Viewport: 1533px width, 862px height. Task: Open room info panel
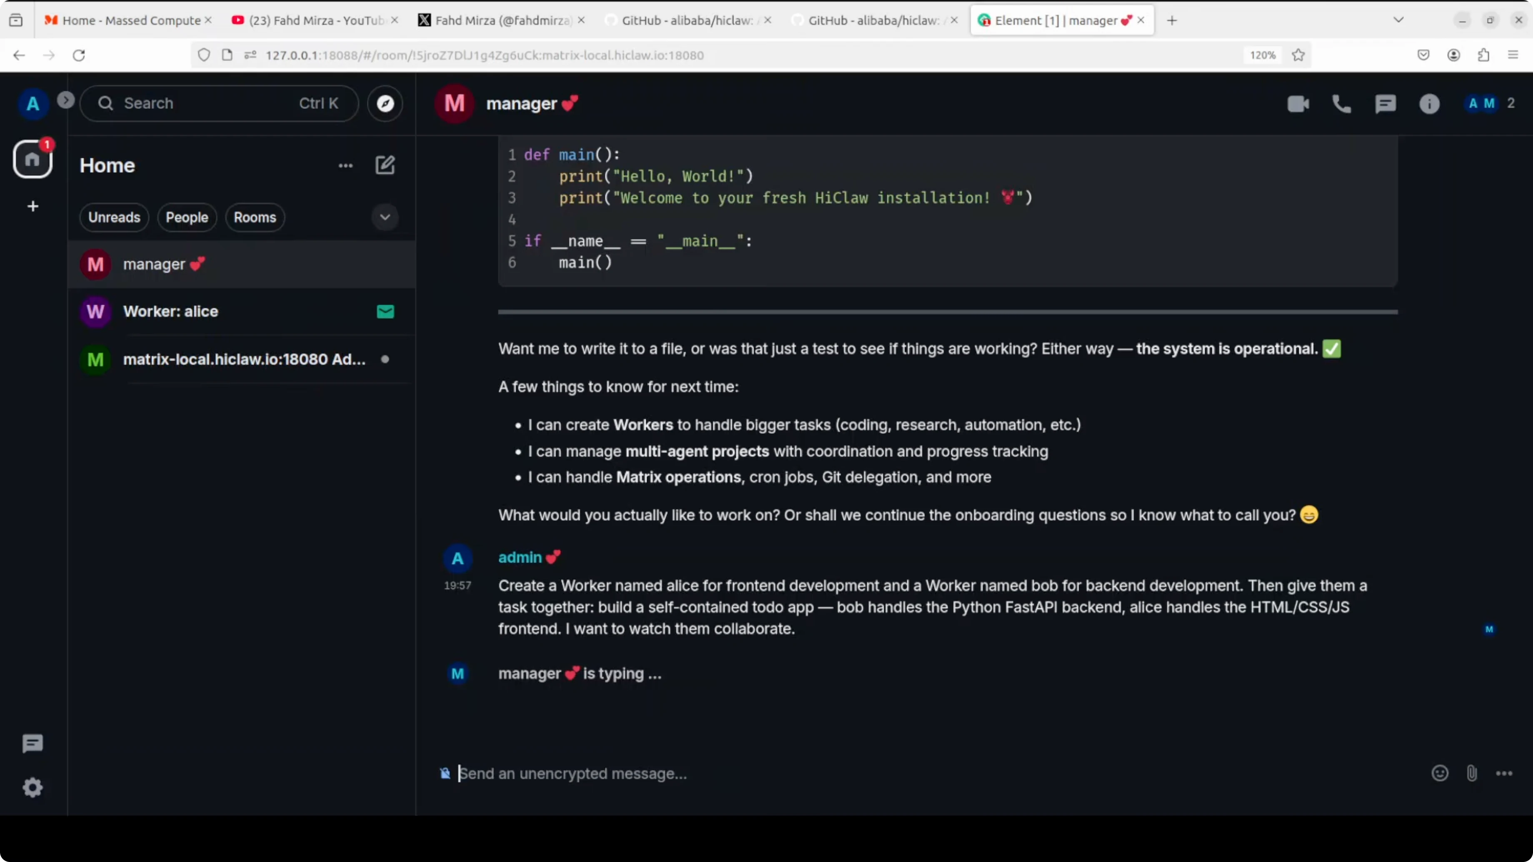click(x=1430, y=104)
